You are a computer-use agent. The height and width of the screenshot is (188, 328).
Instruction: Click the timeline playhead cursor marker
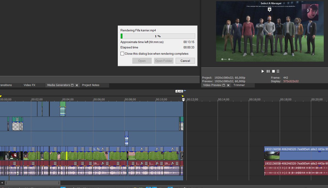coord(183,100)
